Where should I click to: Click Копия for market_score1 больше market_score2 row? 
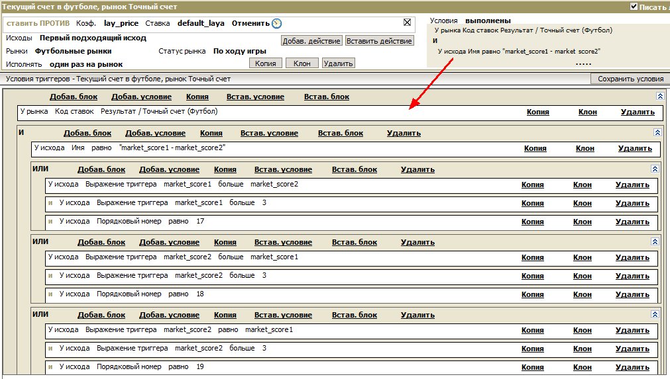click(532, 185)
